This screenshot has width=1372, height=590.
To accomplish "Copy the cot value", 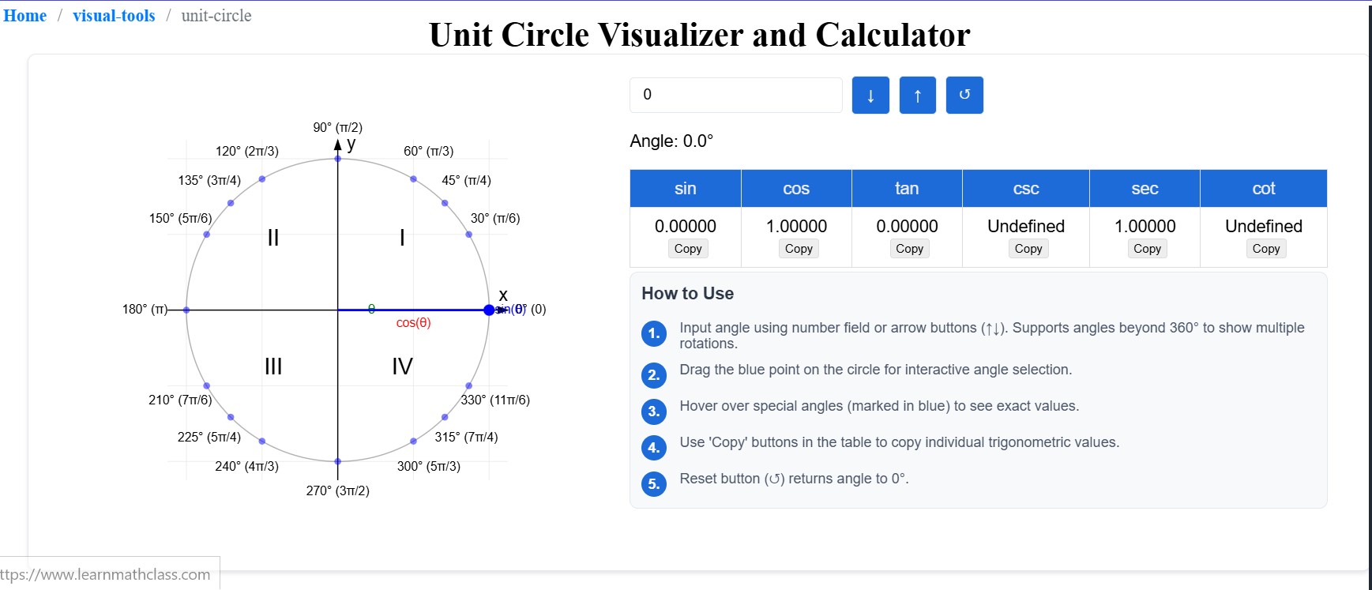I will pos(1265,249).
